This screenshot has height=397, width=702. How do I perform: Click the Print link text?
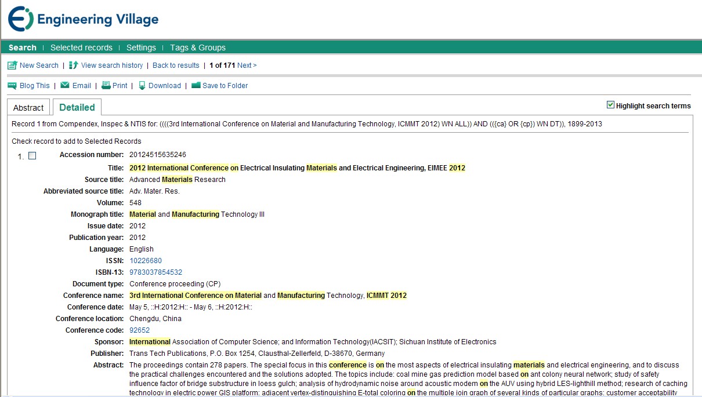[120, 86]
